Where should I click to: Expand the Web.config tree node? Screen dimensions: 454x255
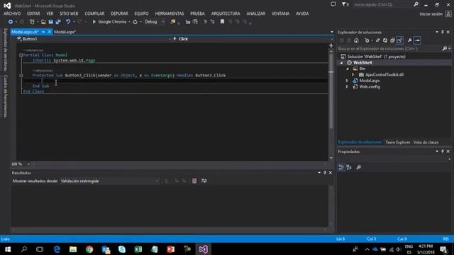pos(347,86)
